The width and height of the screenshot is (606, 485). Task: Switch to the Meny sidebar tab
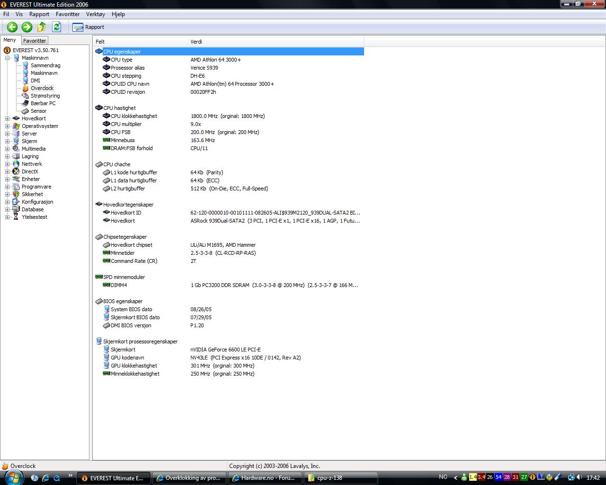(10, 40)
